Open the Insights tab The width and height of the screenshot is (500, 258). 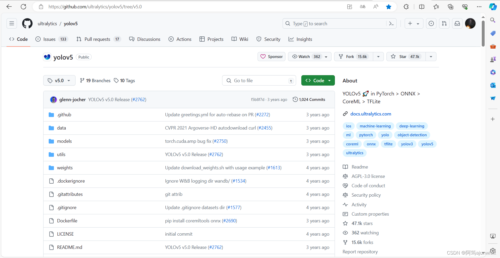tap(300, 39)
